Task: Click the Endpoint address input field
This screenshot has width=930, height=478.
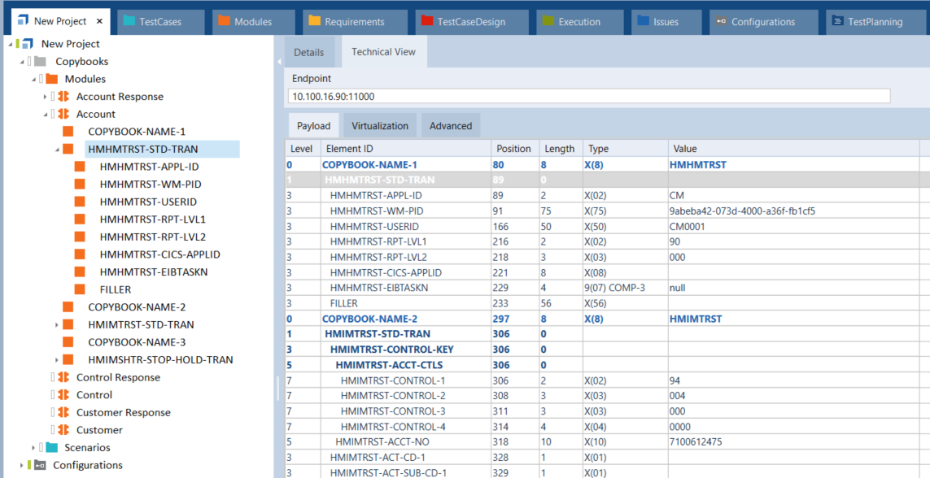Action: [x=588, y=96]
